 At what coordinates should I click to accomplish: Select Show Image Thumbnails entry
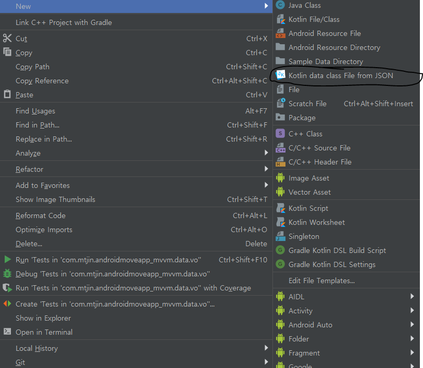coord(136,199)
